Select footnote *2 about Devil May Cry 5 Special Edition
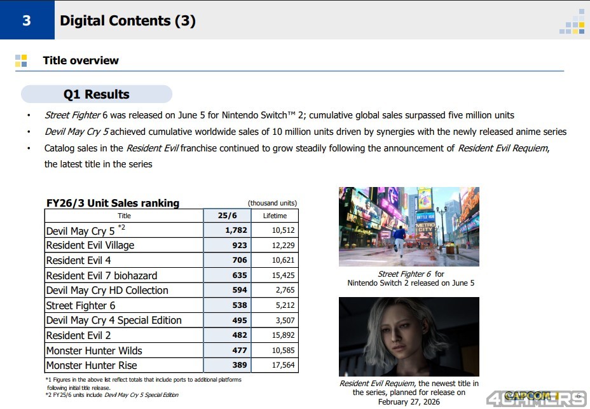This screenshot has width=590, height=409. 112,395
